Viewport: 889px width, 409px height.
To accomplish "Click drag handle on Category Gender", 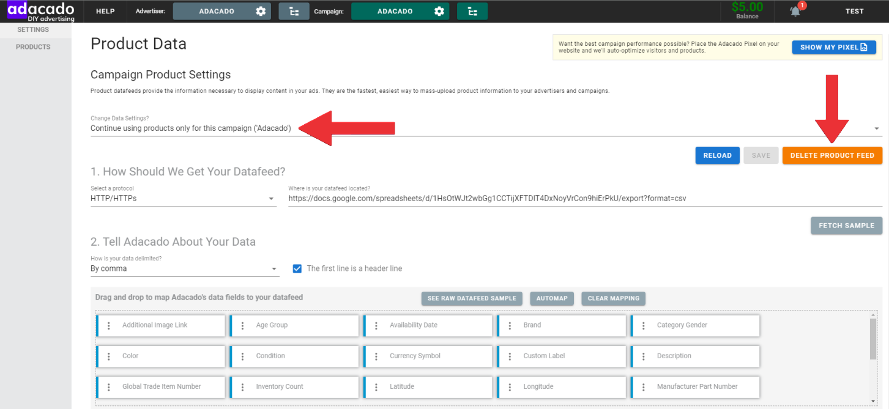I will point(644,325).
